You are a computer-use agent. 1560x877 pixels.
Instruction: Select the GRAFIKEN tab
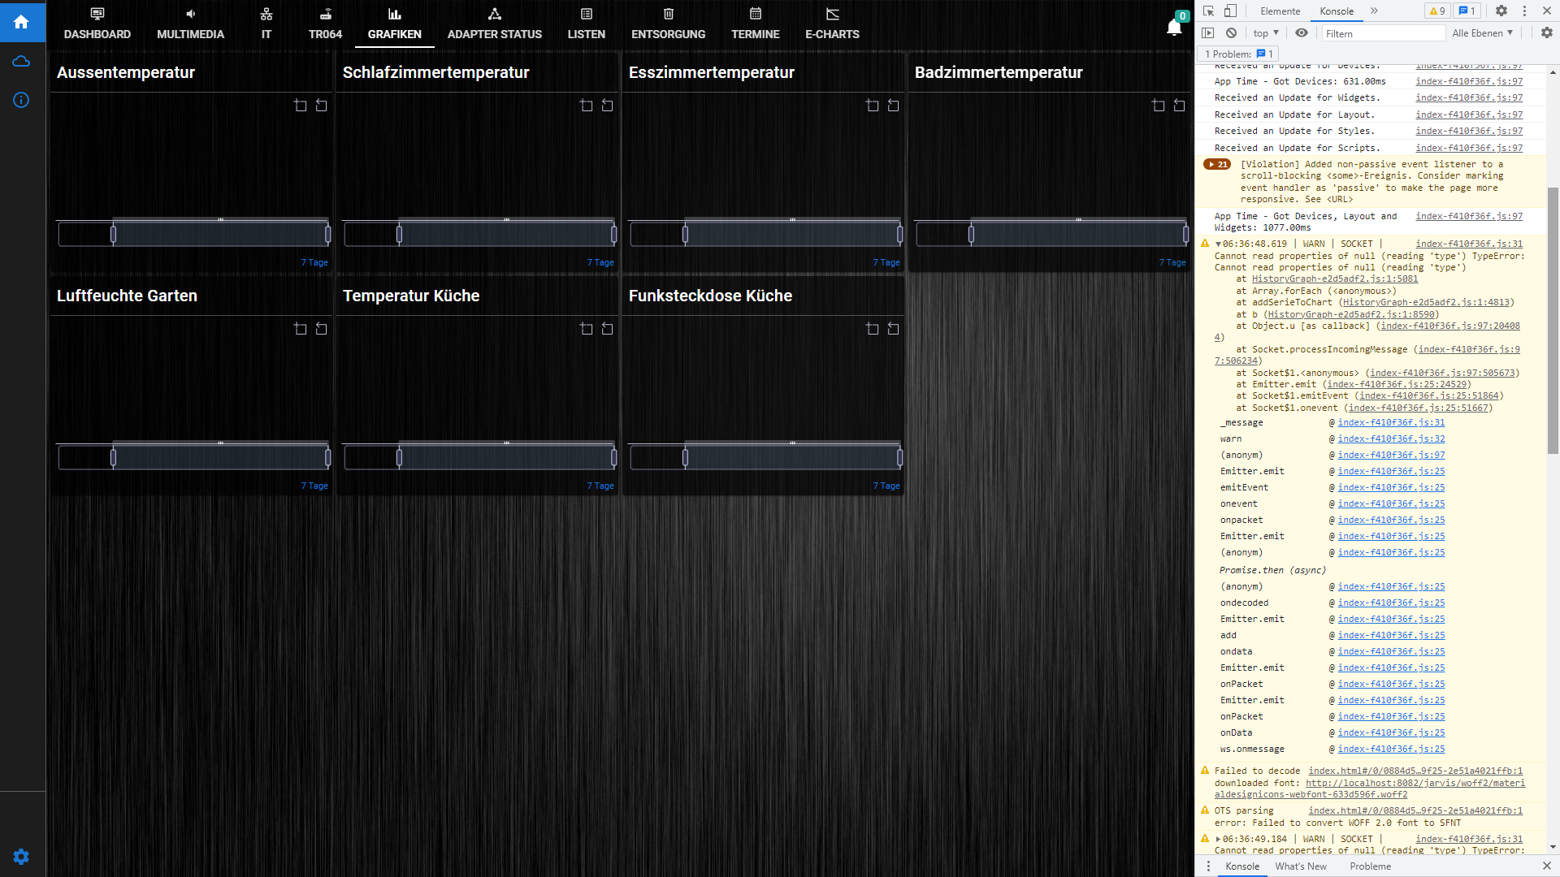coord(395,23)
